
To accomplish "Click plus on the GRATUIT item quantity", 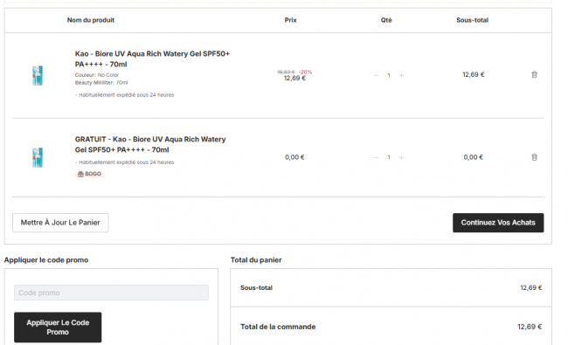I will point(401,157).
